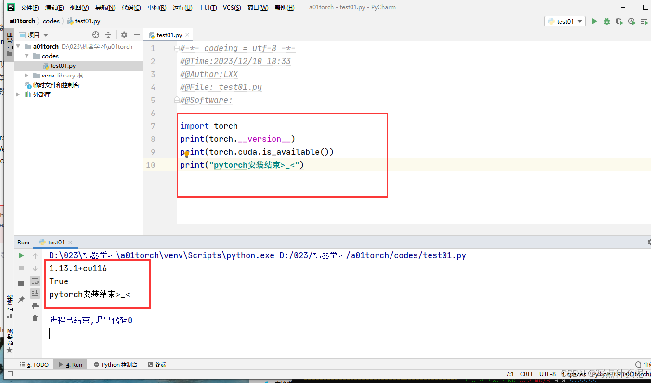Pin the Run tool window
This screenshot has width=651, height=383.
(21, 299)
